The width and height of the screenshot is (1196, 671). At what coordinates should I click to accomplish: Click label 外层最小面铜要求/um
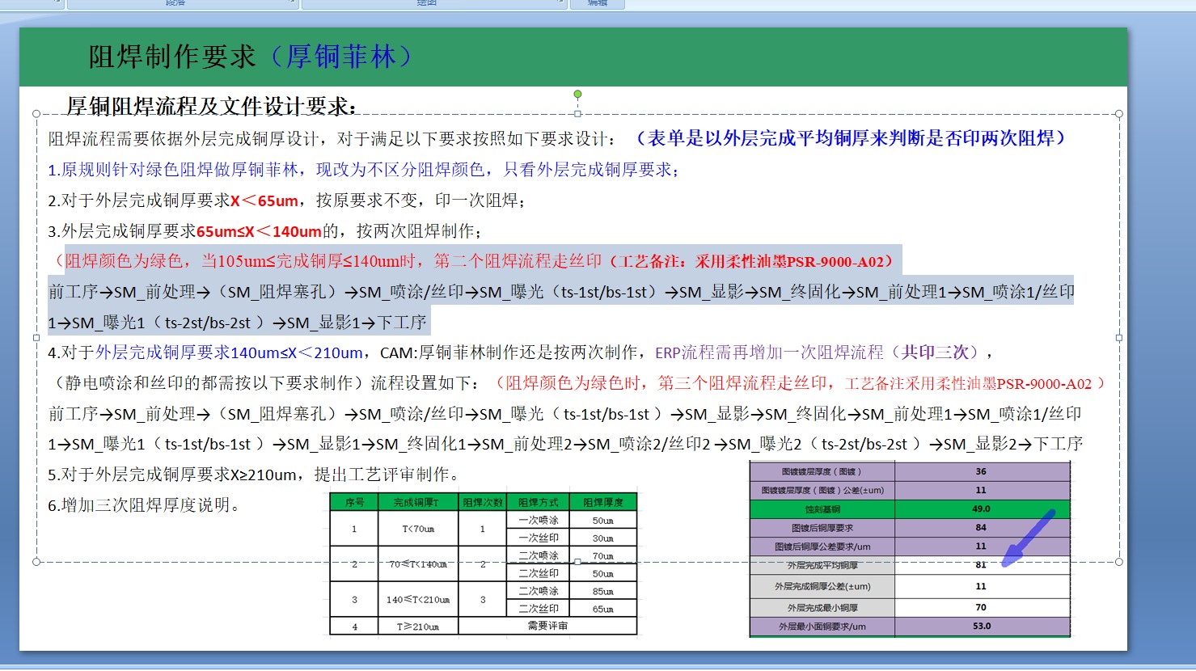[x=822, y=627]
